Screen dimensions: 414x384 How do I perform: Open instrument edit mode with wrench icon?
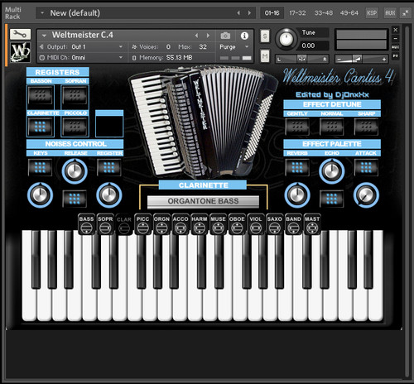(x=20, y=34)
